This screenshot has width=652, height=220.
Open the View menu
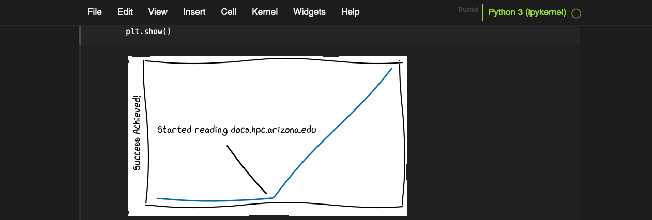158,12
